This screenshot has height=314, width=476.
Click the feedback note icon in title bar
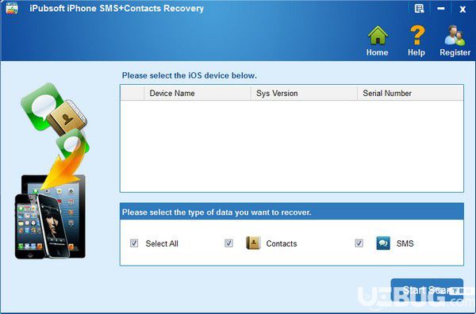click(419, 9)
